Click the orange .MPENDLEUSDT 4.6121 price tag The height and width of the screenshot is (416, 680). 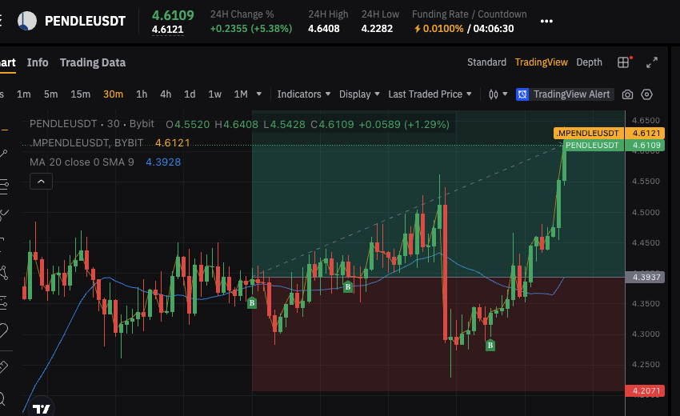pos(610,133)
